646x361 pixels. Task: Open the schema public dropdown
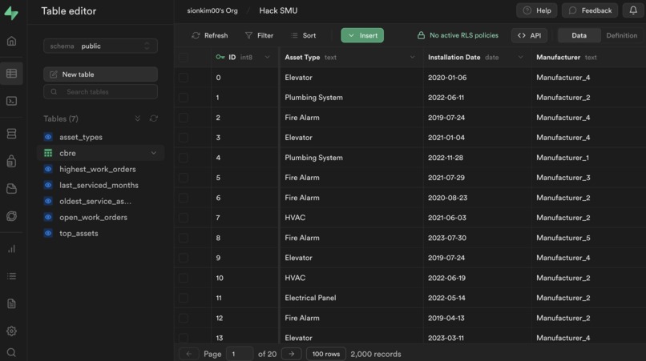point(100,46)
